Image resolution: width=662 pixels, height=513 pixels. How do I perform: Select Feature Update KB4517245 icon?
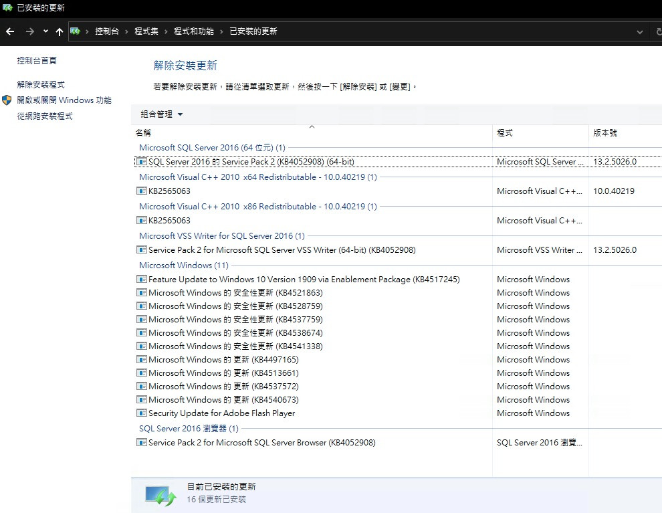pyautogui.click(x=142, y=279)
